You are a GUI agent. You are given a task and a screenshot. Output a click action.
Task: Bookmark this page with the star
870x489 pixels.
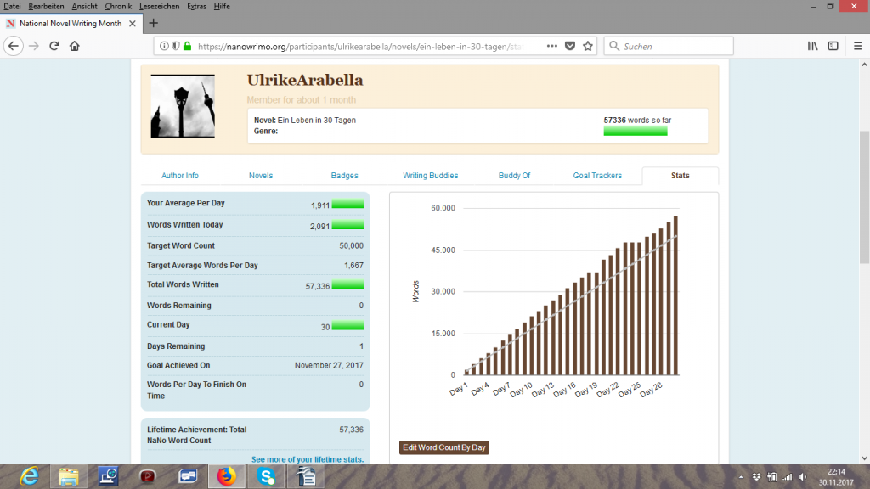(x=588, y=46)
